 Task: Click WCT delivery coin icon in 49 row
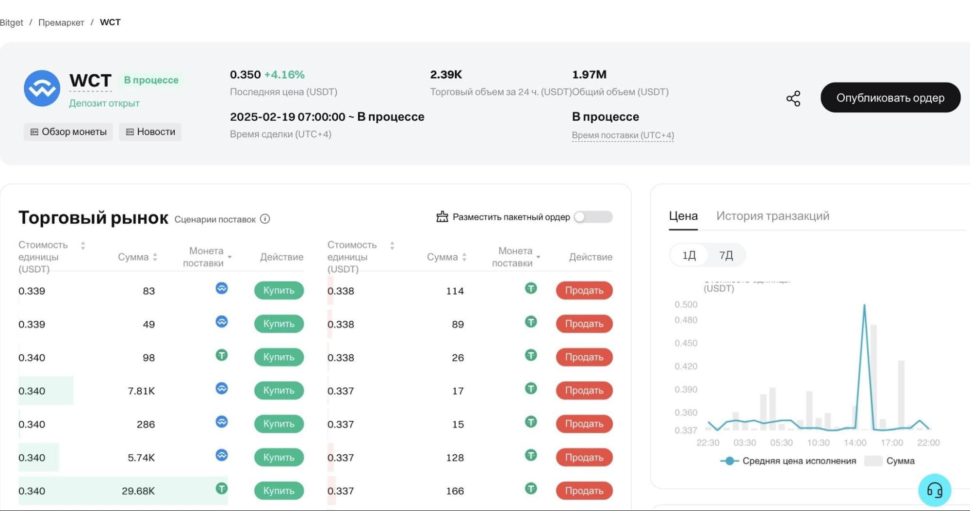(x=222, y=322)
